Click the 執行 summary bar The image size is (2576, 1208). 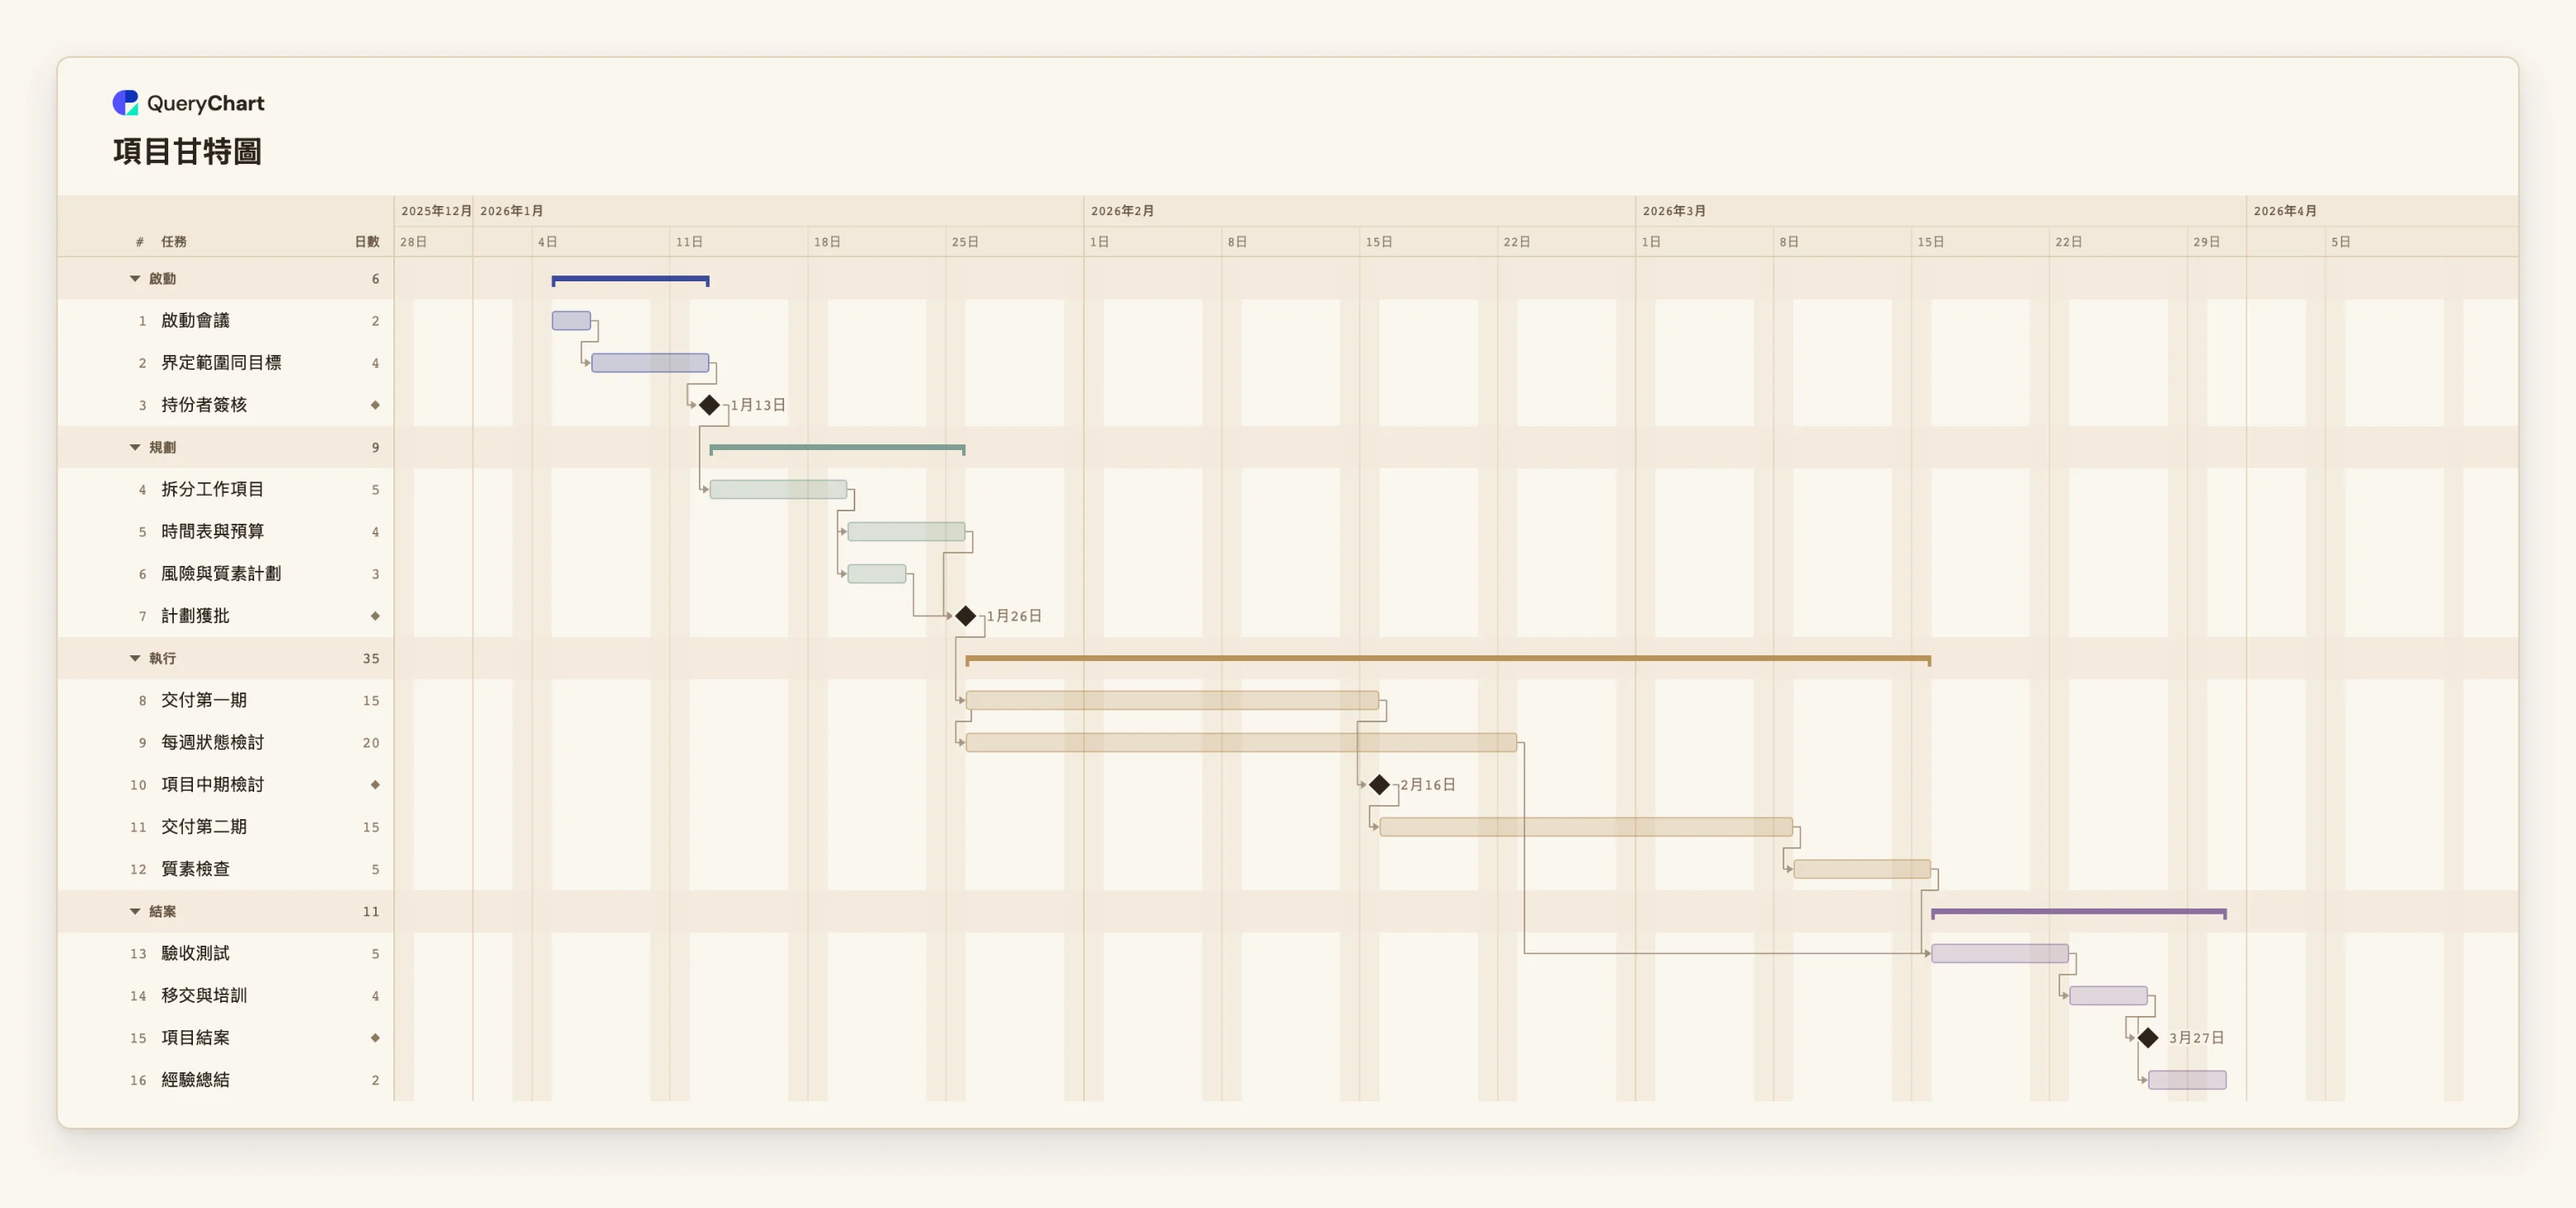tap(1448, 659)
